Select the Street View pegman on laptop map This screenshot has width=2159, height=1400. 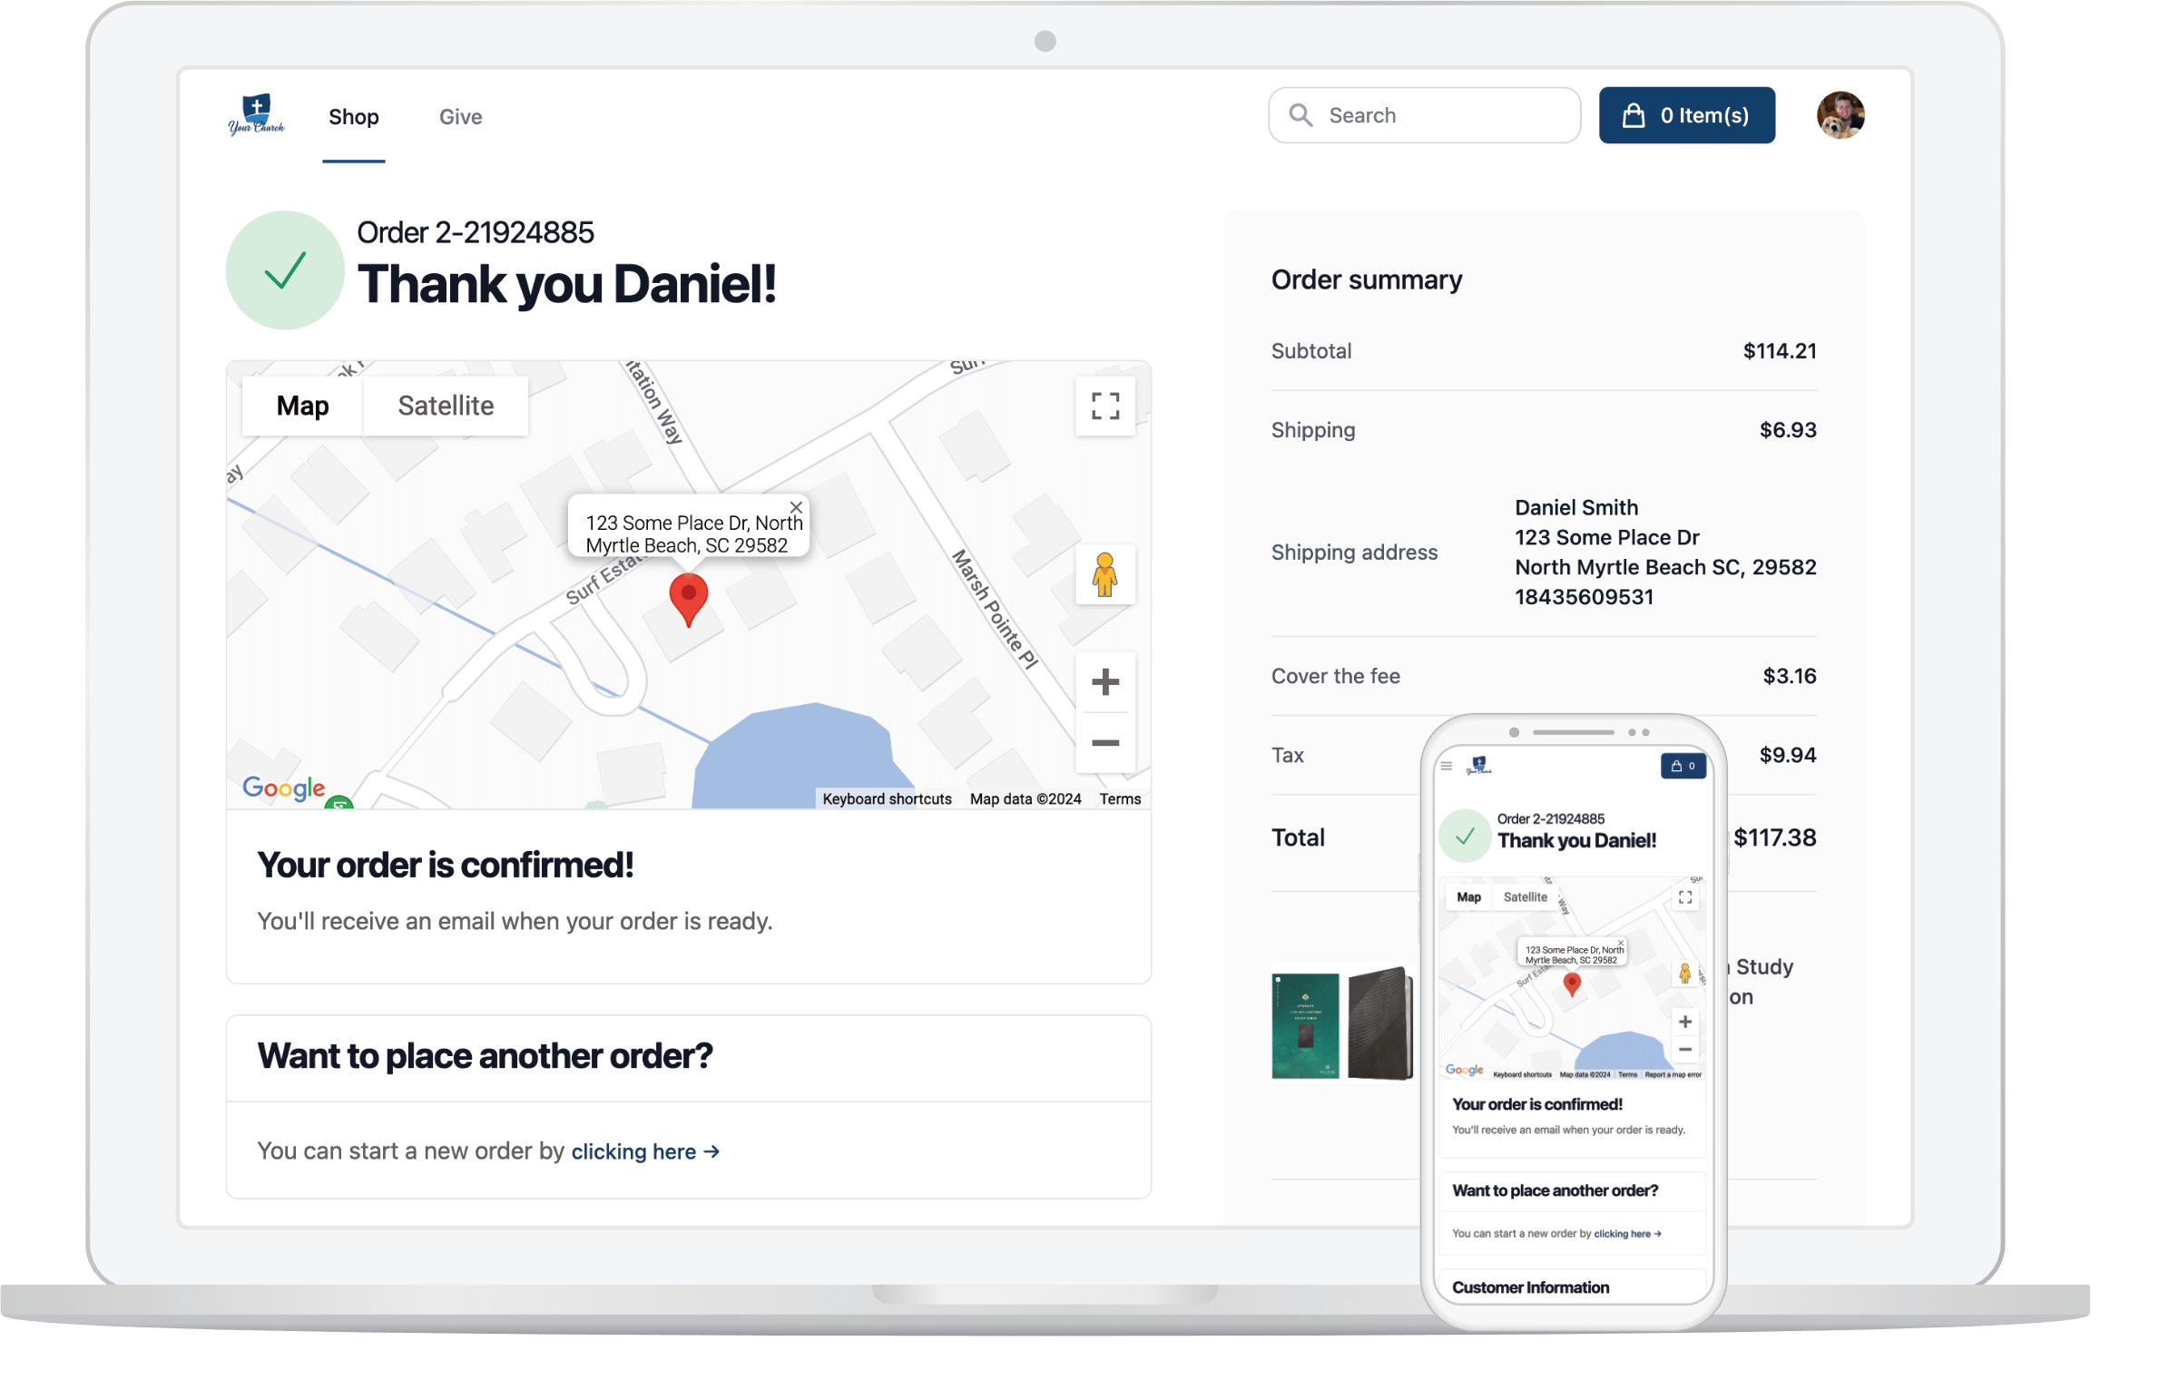[x=1105, y=574]
